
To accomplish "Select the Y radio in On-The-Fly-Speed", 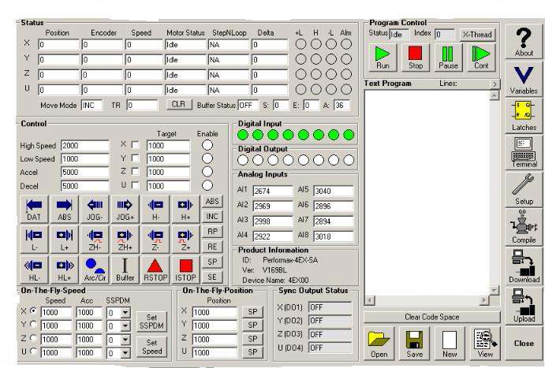I will point(33,324).
